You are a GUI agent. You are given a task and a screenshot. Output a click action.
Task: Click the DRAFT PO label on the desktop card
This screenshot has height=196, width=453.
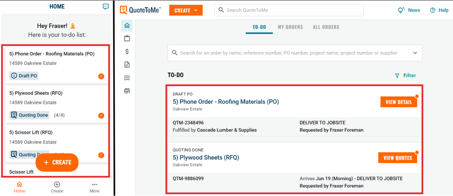(x=183, y=94)
